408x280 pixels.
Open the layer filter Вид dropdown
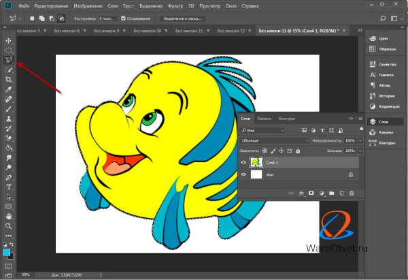coord(262,129)
